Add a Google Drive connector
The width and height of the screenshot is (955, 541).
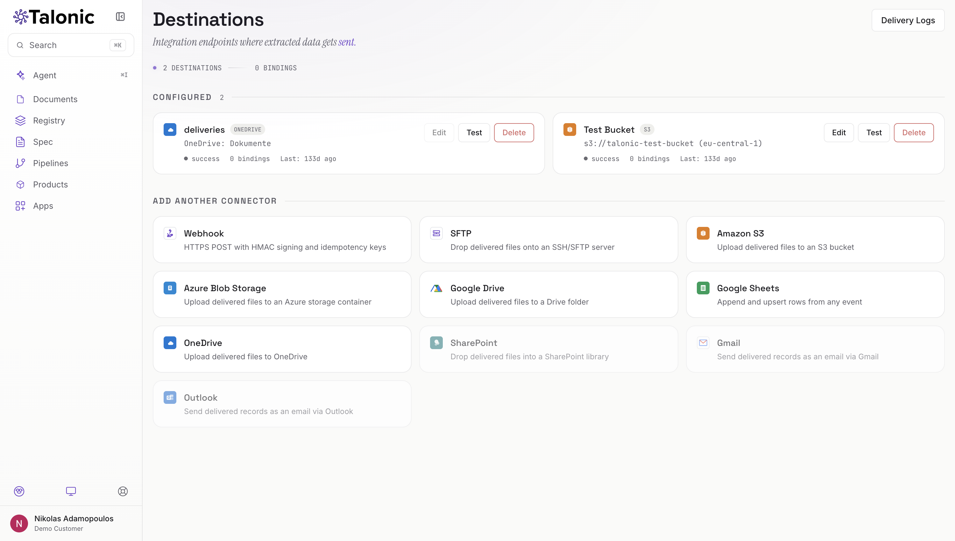click(x=548, y=294)
